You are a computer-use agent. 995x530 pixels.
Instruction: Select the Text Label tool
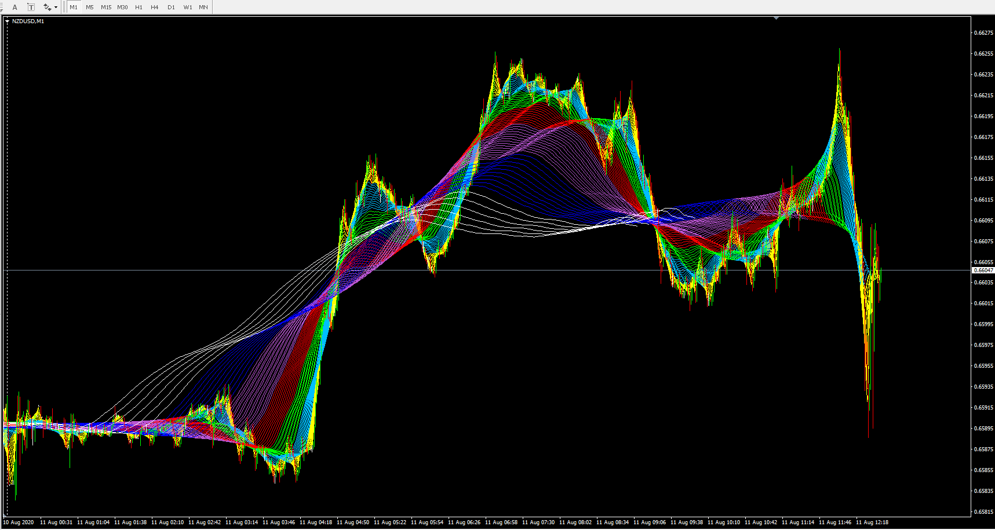click(x=31, y=8)
